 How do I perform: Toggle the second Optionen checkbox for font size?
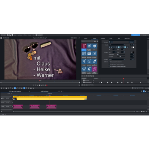tap(109, 64)
